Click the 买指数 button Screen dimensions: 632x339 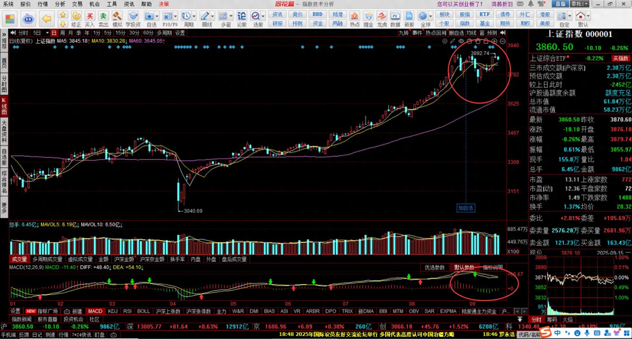coord(620,58)
